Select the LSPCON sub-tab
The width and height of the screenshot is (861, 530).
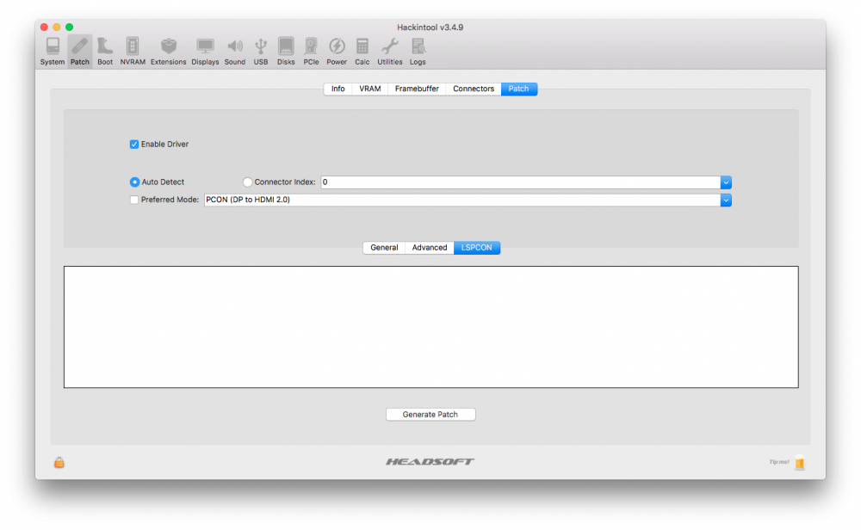pyautogui.click(x=477, y=248)
